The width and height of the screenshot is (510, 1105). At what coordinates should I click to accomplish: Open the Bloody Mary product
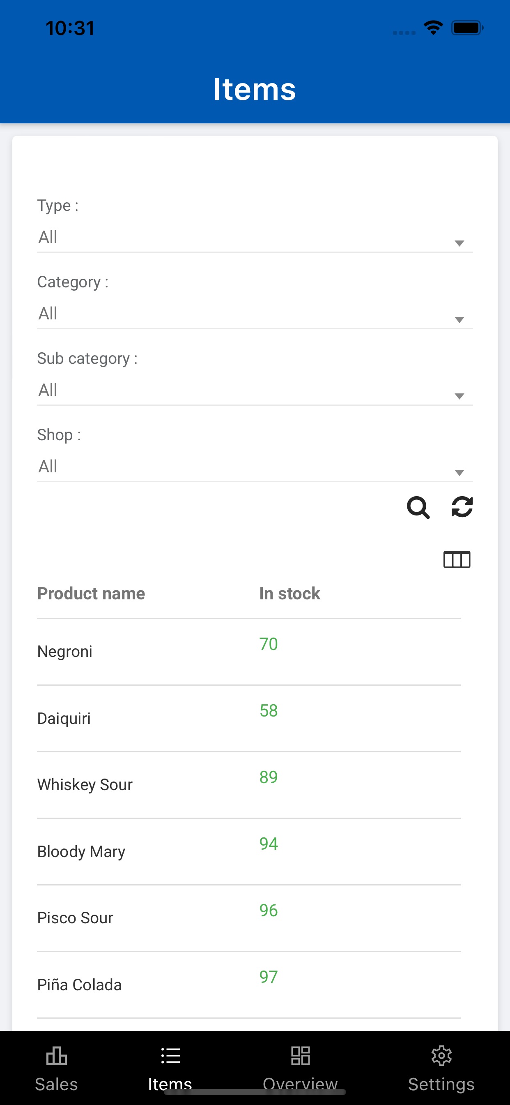tap(249, 851)
